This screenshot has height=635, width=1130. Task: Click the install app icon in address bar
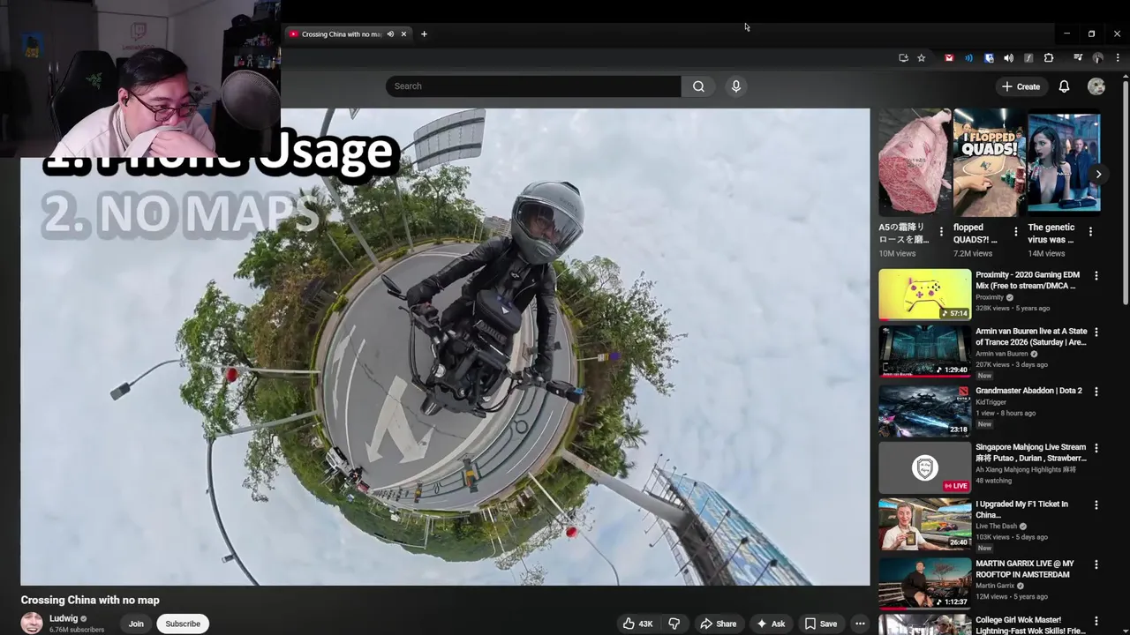pos(903,58)
